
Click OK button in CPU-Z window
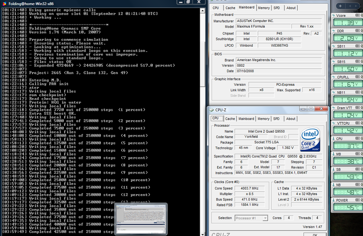(315, 235)
